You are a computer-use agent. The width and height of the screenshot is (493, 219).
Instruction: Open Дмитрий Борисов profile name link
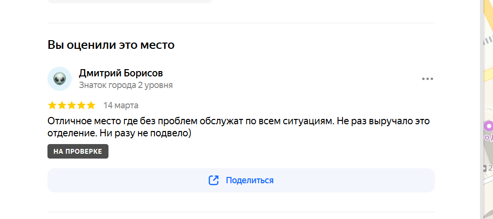pos(121,73)
